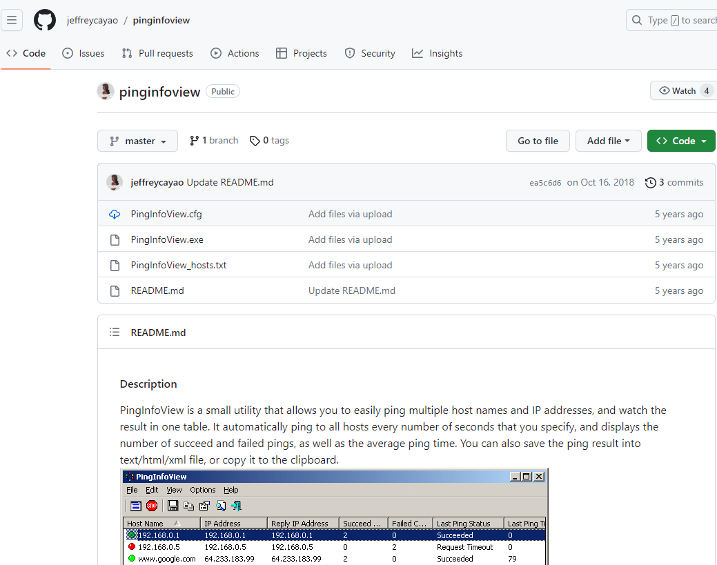Expand the Add file dropdown
The height and width of the screenshot is (565, 717).
(608, 141)
